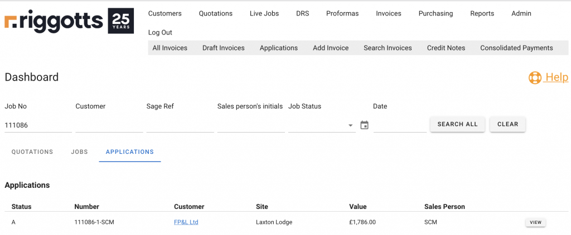Open the FP&L Ltd customer link
Viewport: 571px width, 235px height.
(186, 222)
